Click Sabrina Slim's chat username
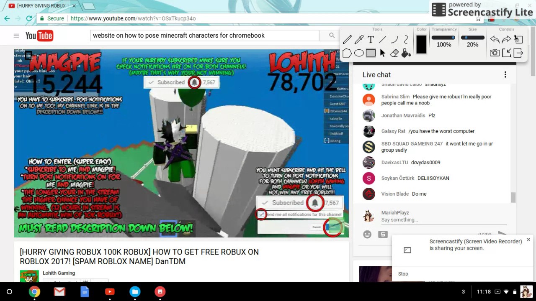Screen dimensions: 536x301 click(395, 97)
